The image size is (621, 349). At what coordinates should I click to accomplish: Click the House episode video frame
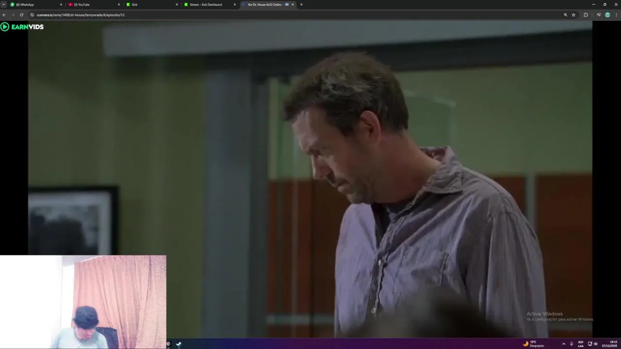click(310, 179)
